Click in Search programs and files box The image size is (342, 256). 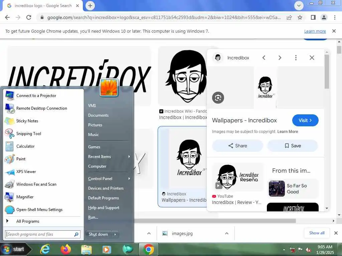(x=43, y=234)
